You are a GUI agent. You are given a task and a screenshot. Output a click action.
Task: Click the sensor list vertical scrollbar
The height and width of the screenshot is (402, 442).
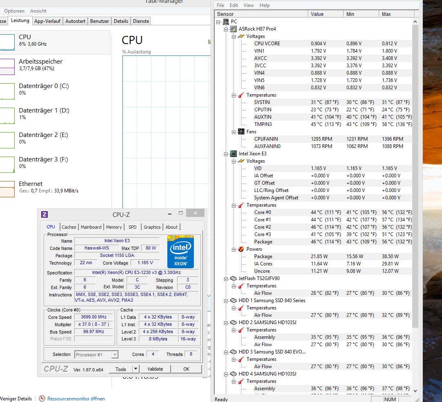[x=415, y=176]
